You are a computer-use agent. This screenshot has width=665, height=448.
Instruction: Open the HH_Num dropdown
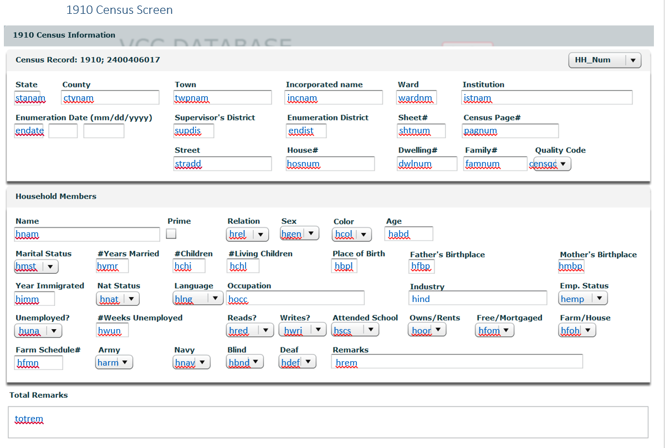pos(605,60)
